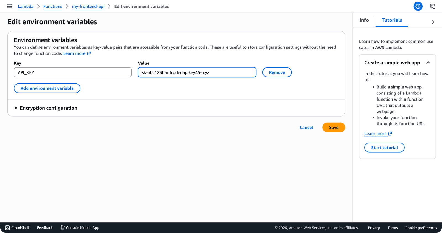The height and width of the screenshot is (233, 442).
Task: Collapse the help panel with right chevron
Action: [x=433, y=22]
